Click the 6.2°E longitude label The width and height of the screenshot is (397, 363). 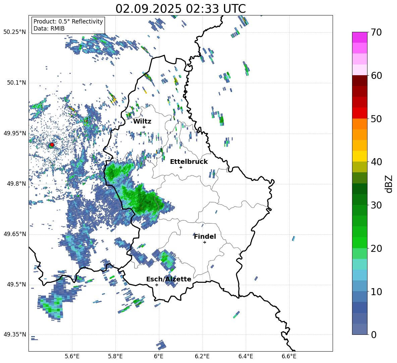click(x=202, y=356)
